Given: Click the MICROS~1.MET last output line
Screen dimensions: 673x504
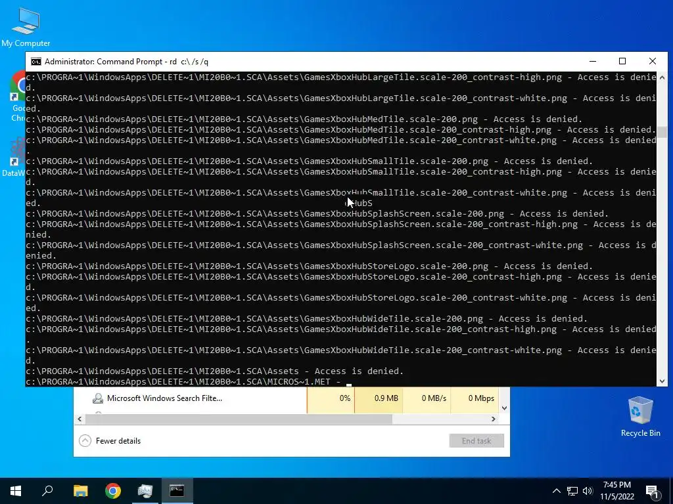Looking at the screenshot, I should click(183, 382).
